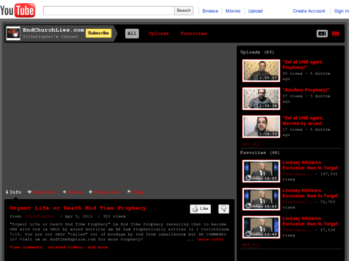Open Urgent Life or Death End Time Prophecy title
Viewport: 349px width, 261px height.
tap(78, 208)
